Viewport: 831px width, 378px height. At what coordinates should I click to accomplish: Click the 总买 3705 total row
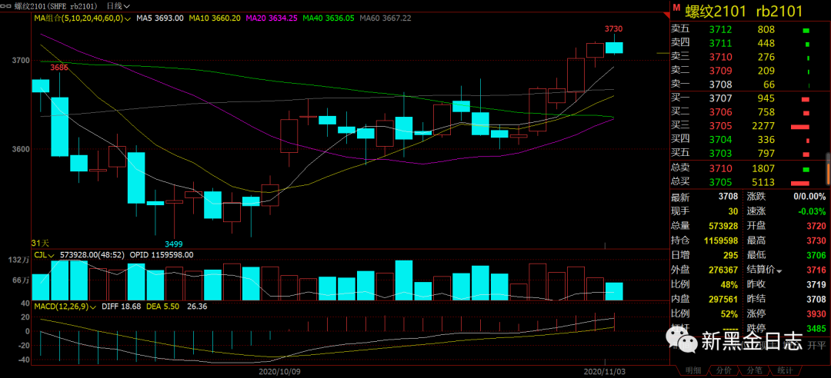pos(749,183)
